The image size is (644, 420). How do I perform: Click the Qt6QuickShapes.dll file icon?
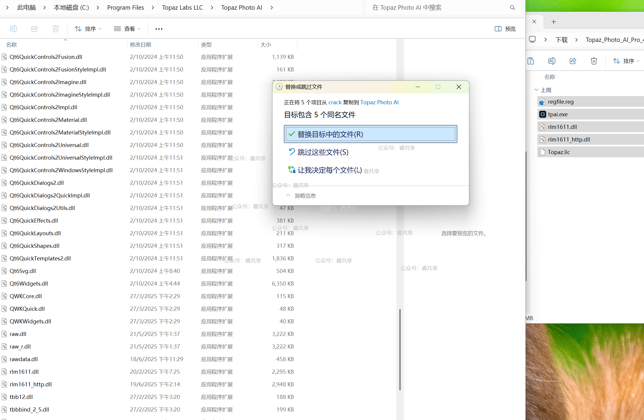click(4, 246)
